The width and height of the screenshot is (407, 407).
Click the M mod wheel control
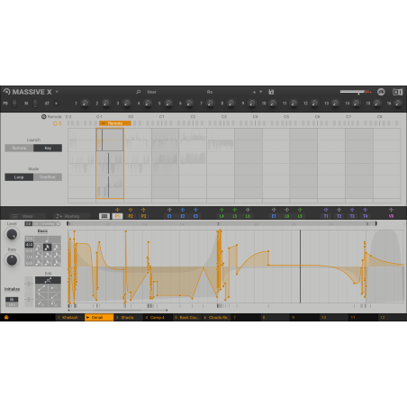(x=35, y=104)
